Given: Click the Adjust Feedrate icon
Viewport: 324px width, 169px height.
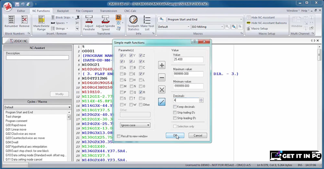Looking at the screenshot, I should click(89, 20).
